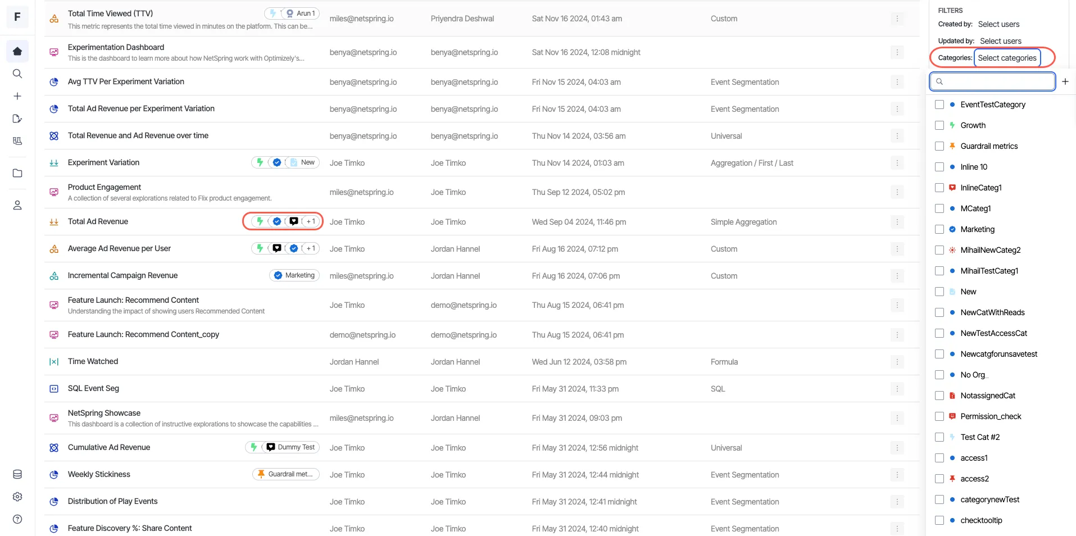Image resolution: width=1076 pixels, height=536 pixels.
Task: Click the Aggregation / First / Last type cell
Action: [x=752, y=163]
